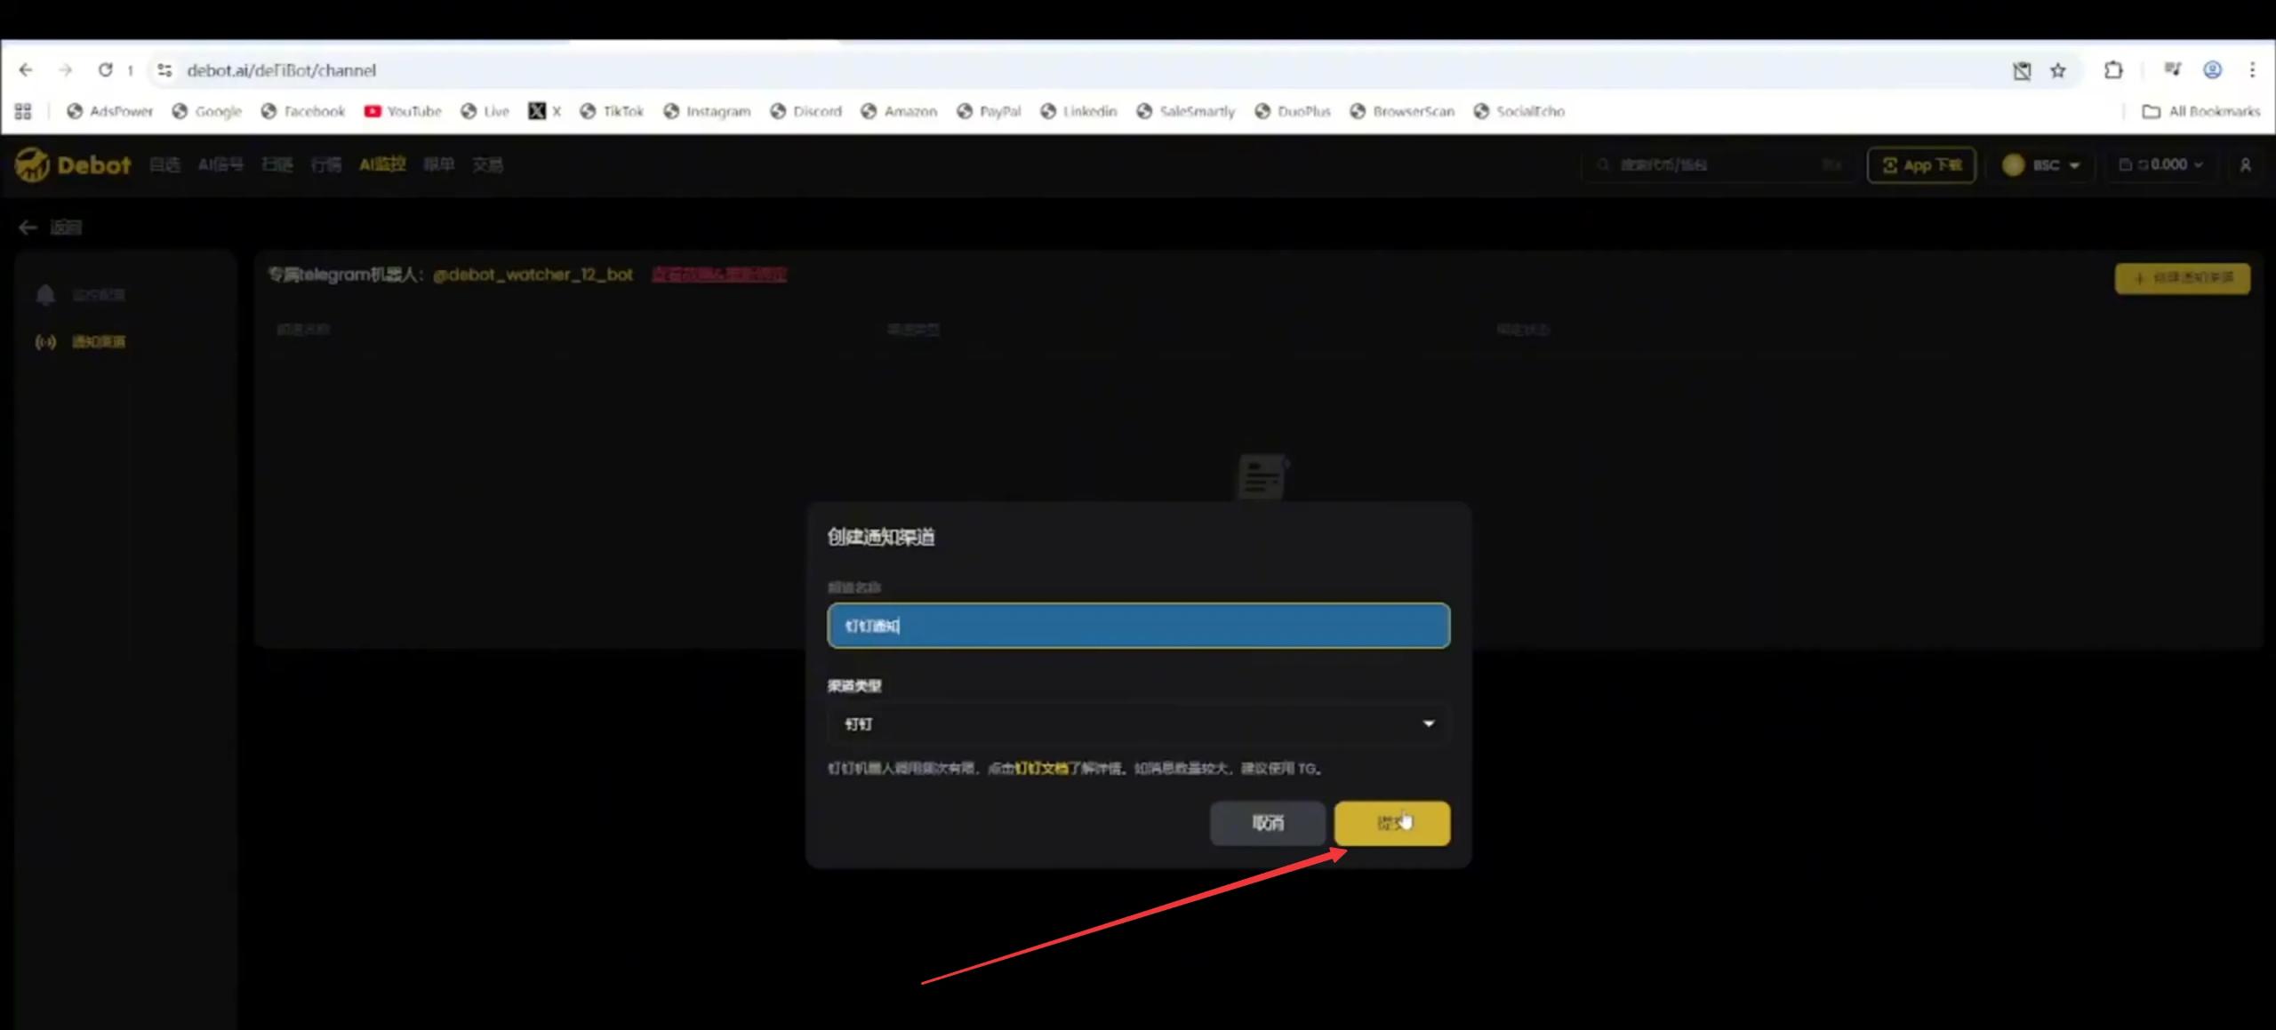2276x1030 pixels.
Task: Open the YouTube bookmark
Action: click(403, 111)
